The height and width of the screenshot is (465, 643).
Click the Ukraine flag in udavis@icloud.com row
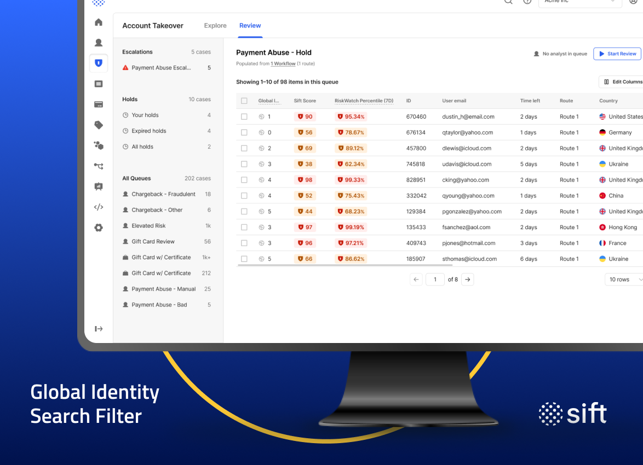[x=602, y=164]
